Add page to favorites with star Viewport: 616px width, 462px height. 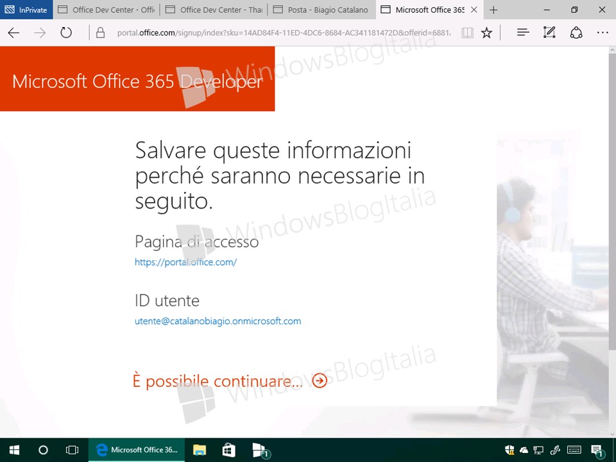[486, 33]
